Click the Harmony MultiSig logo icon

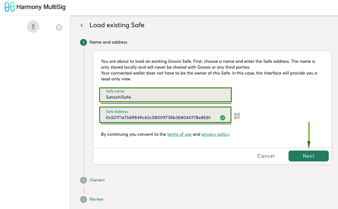coord(10,7)
